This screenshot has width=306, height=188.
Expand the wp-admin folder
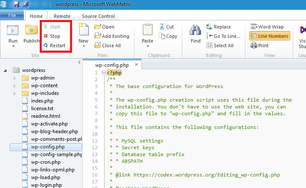tap(15, 78)
